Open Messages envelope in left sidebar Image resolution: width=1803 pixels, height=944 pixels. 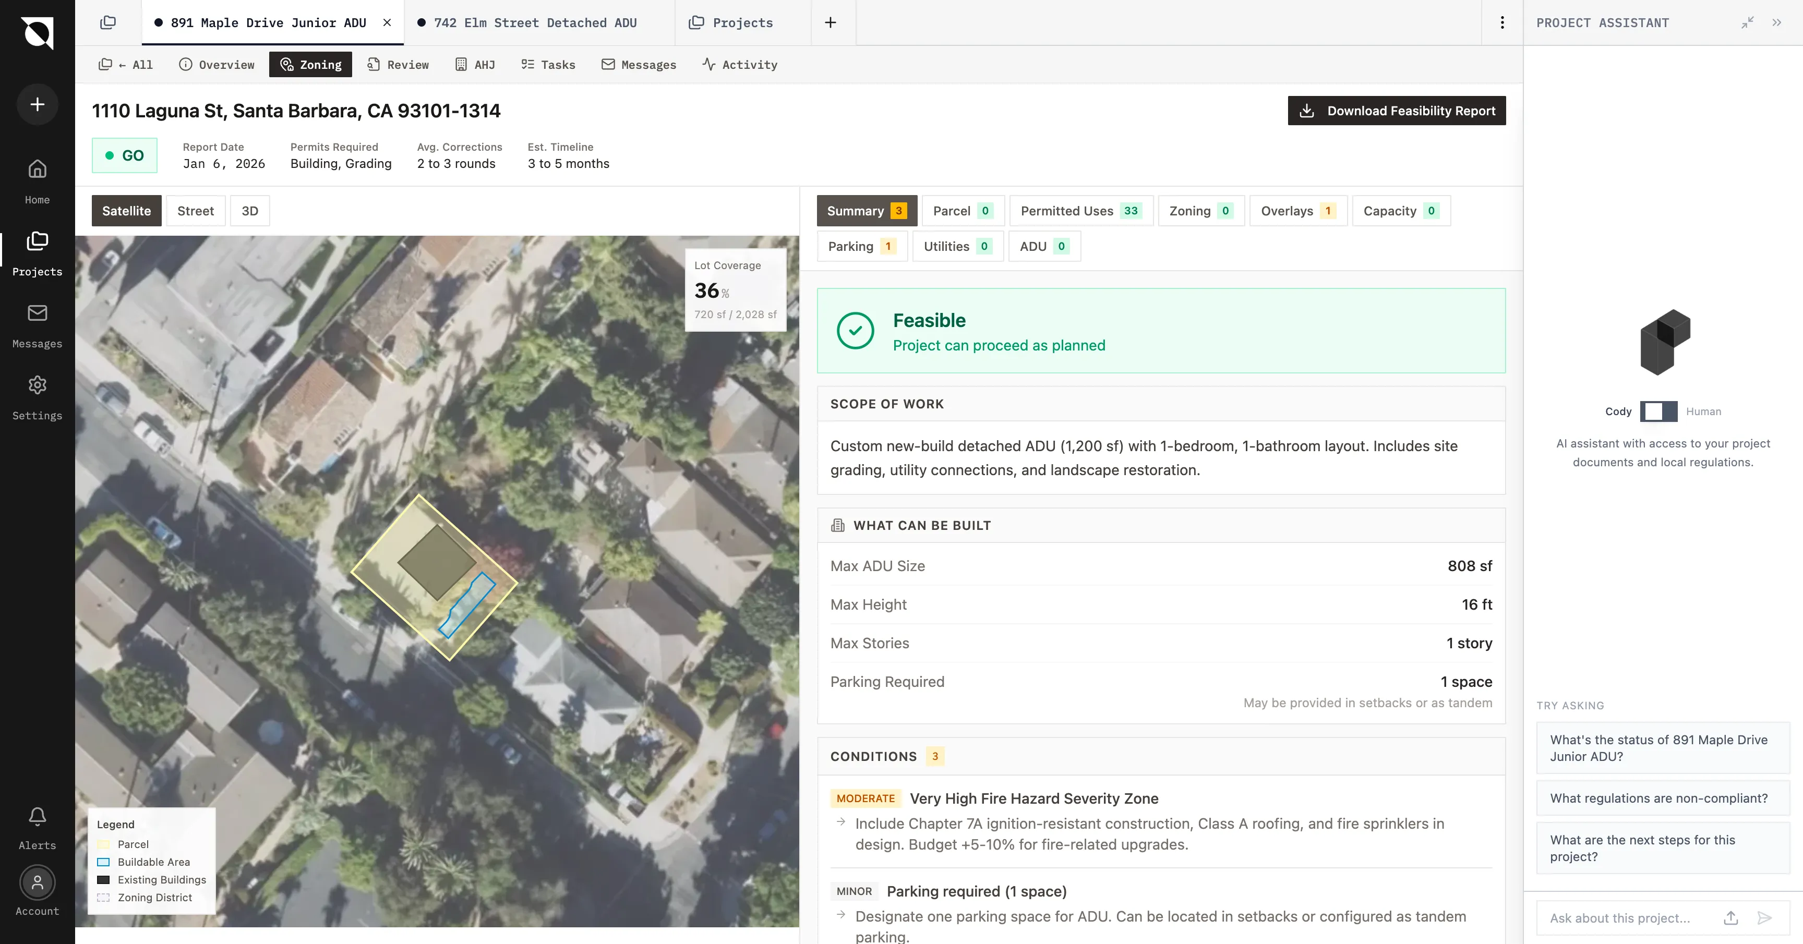[x=37, y=313]
